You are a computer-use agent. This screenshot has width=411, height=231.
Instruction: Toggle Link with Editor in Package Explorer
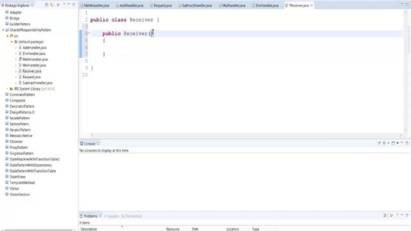click(x=51, y=4)
